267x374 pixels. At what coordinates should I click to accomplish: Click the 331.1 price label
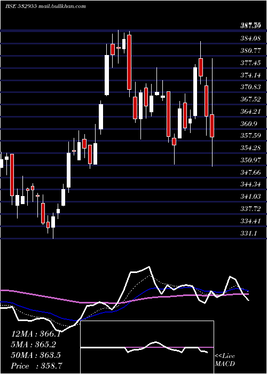248,233
